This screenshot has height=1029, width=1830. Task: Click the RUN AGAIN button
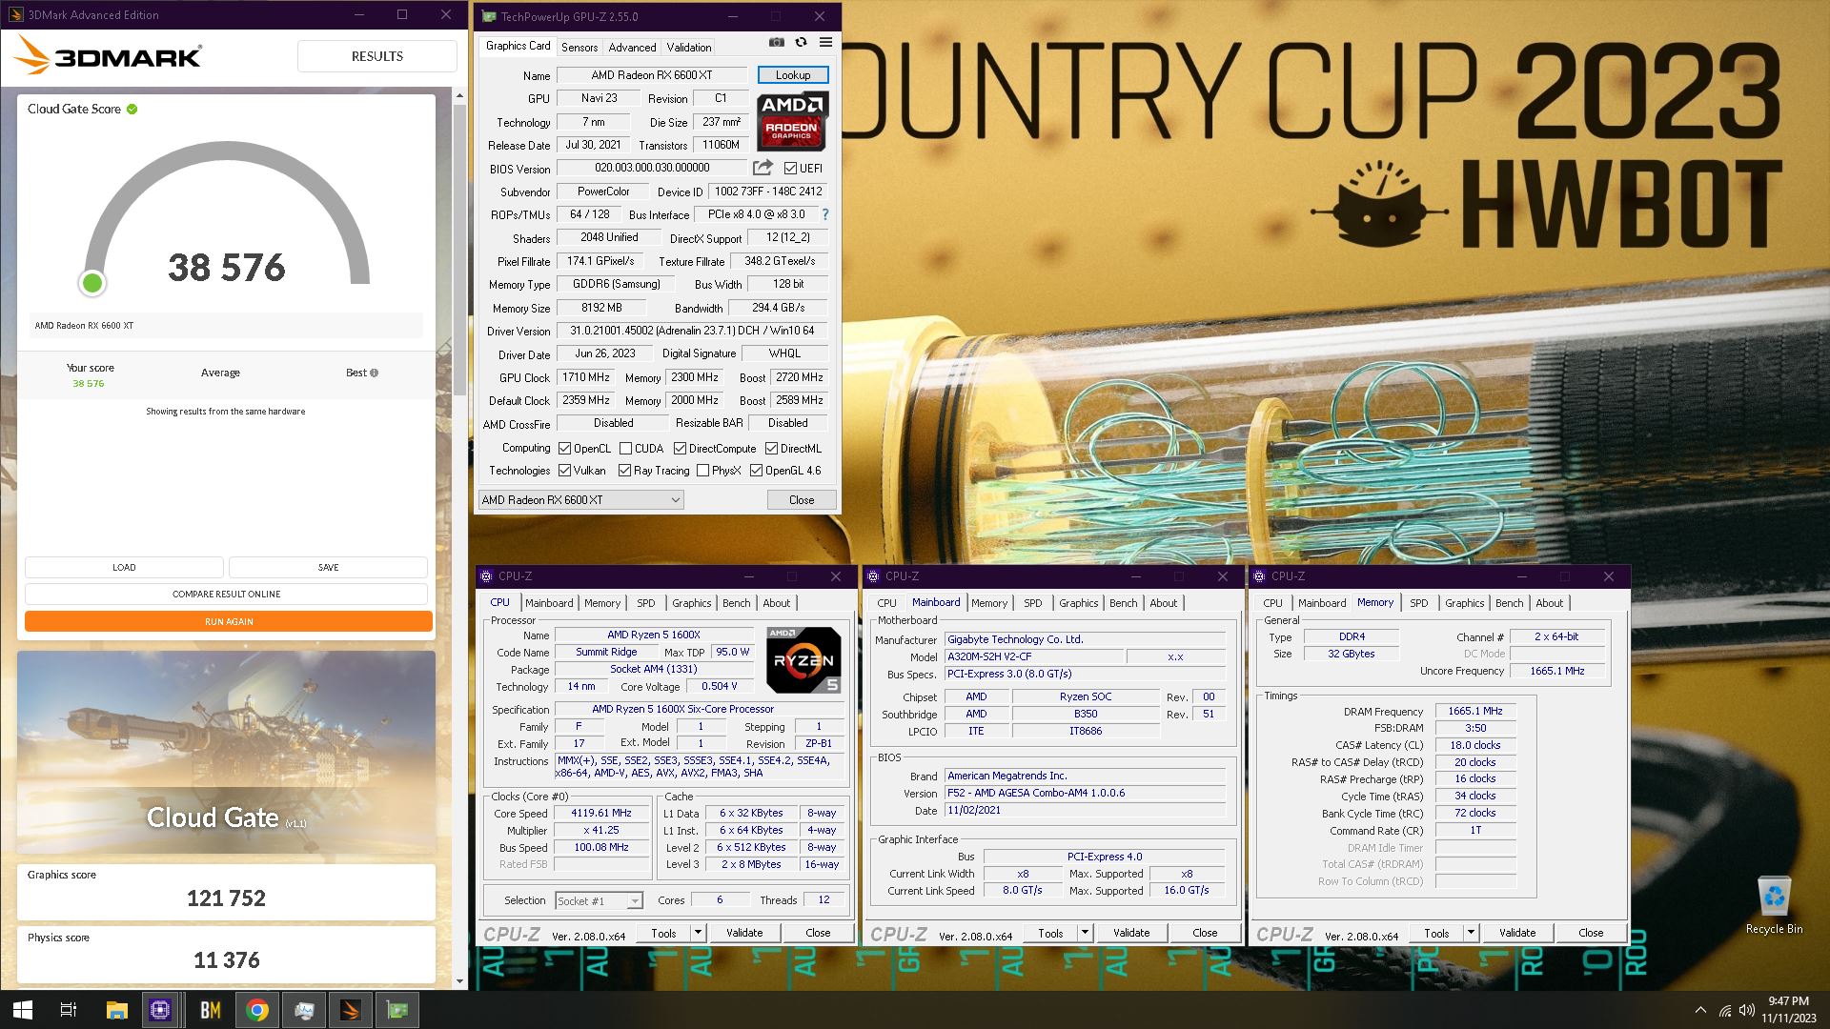pyautogui.click(x=229, y=621)
